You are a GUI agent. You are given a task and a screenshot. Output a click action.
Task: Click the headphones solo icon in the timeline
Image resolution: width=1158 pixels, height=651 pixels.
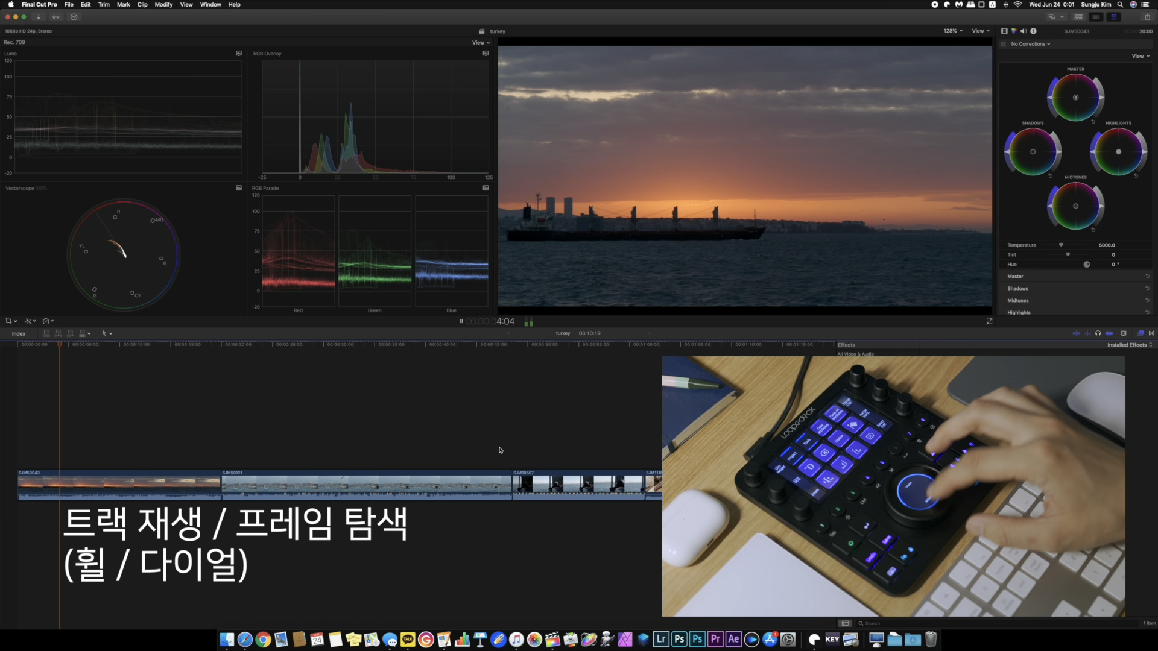(x=1098, y=333)
